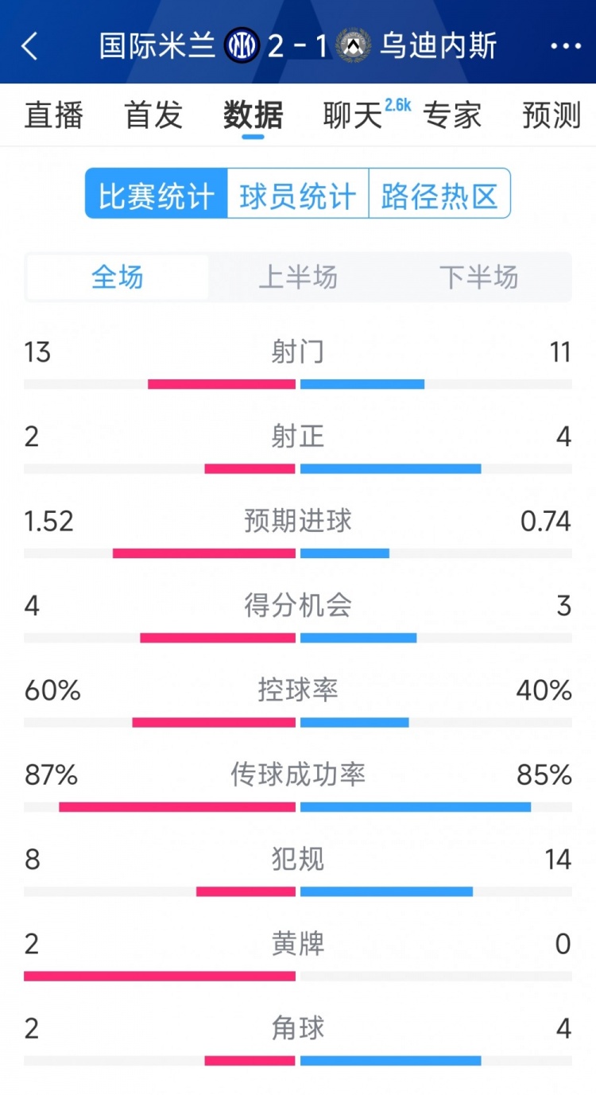Switch to 上半场 first-half stats
This screenshot has width=596, height=1095.
[x=298, y=277]
